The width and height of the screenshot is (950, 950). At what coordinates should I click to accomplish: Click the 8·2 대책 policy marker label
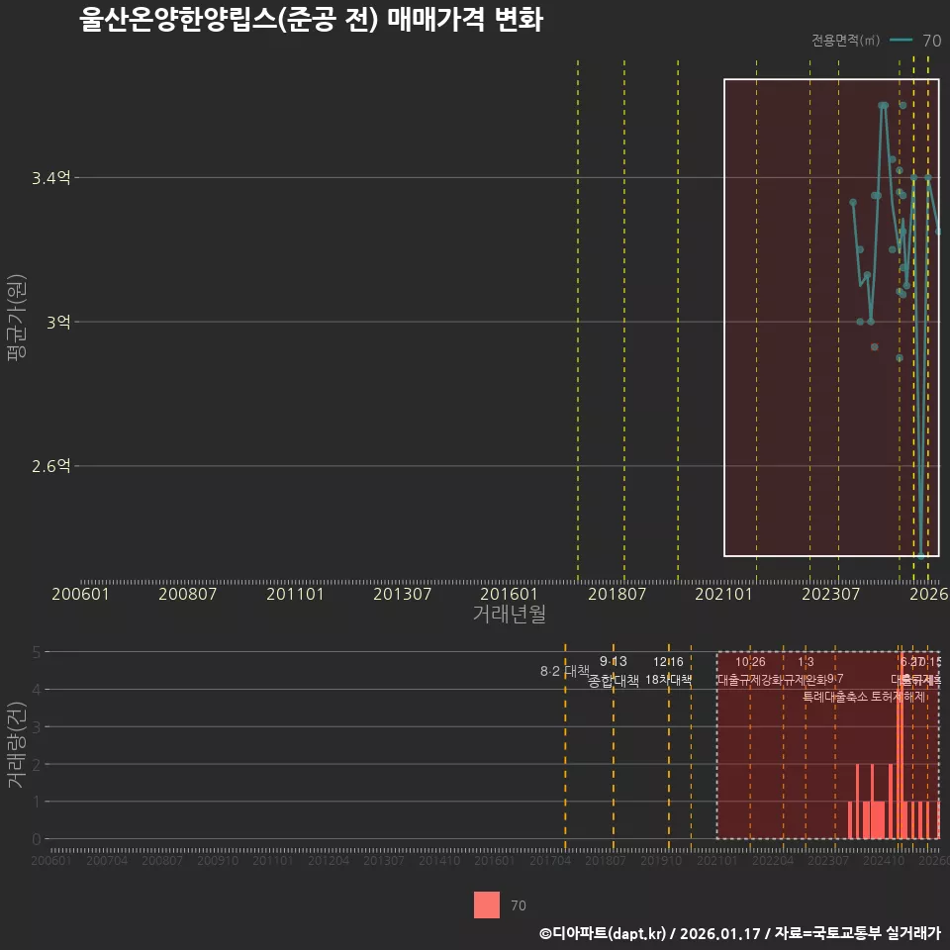tap(564, 671)
